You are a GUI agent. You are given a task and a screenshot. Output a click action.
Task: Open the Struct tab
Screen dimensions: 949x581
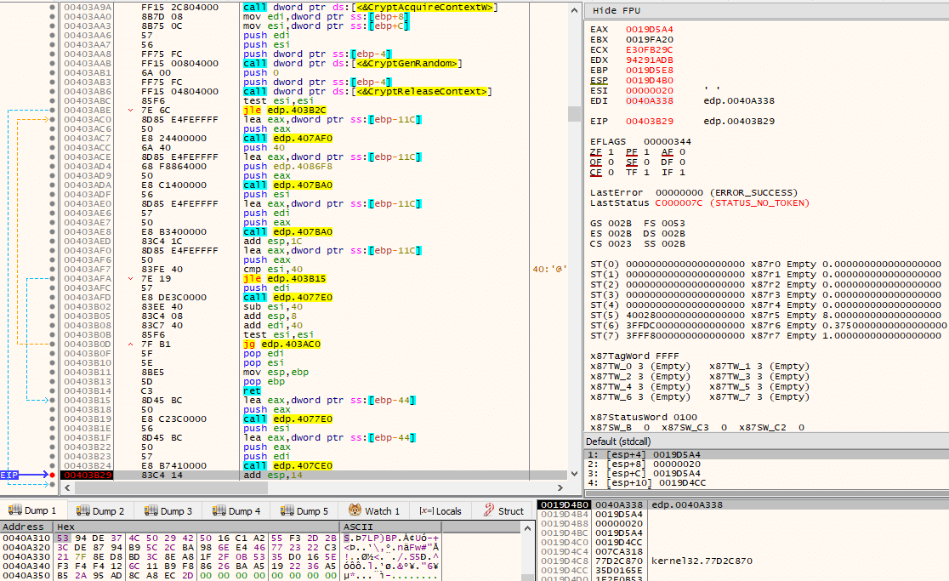(x=503, y=510)
